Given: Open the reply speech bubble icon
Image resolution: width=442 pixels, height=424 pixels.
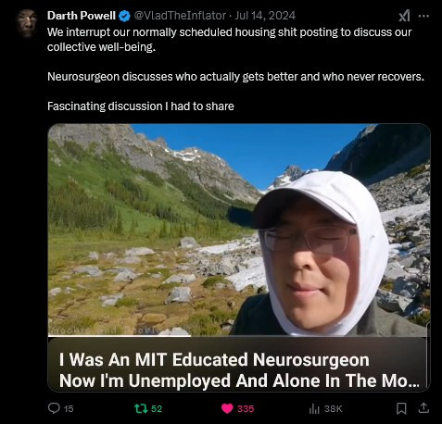Looking at the screenshot, I should click(54, 408).
